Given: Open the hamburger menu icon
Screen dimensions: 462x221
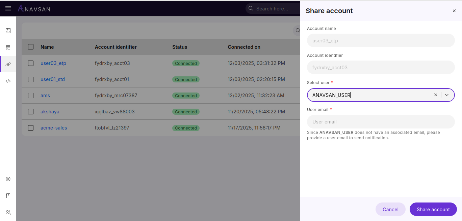Looking at the screenshot, I should (8, 8).
